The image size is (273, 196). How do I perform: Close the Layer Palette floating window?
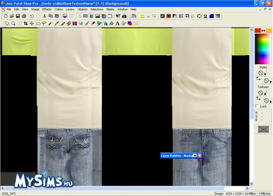coord(200,155)
